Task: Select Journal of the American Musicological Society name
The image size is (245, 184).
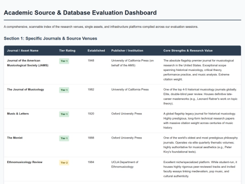Action: [x=28, y=63]
